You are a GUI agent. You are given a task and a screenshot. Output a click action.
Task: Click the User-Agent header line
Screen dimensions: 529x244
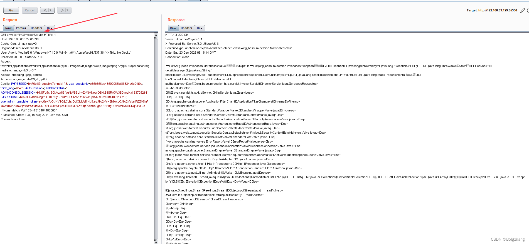click(66, 53)
